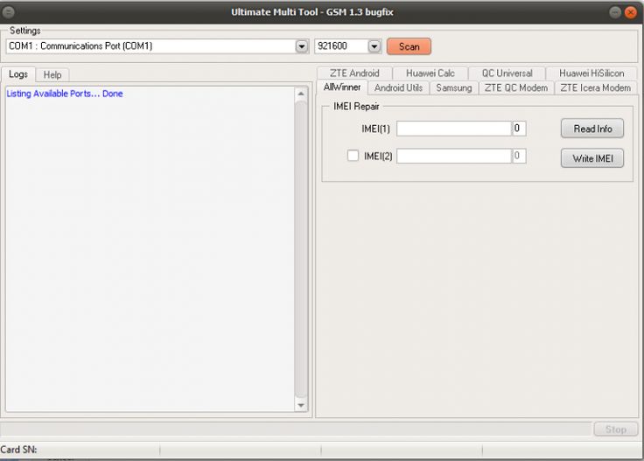Click the Write IMEI button
This screenshot has width=644, height=461.
click(x=592, y=158)
